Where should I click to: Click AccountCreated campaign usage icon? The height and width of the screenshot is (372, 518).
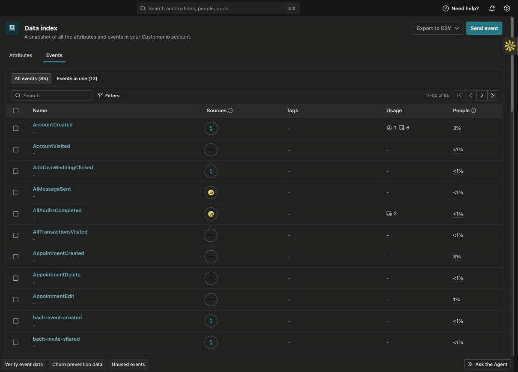402,128
